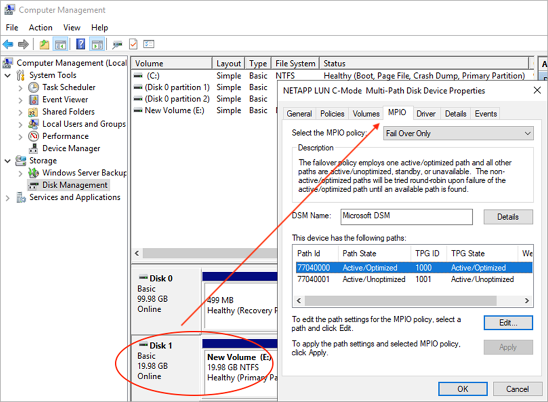Image resolution: width=548 pixels, height=402 pixels.
Task: Switch to the Events tab
Action: [486, 114]
